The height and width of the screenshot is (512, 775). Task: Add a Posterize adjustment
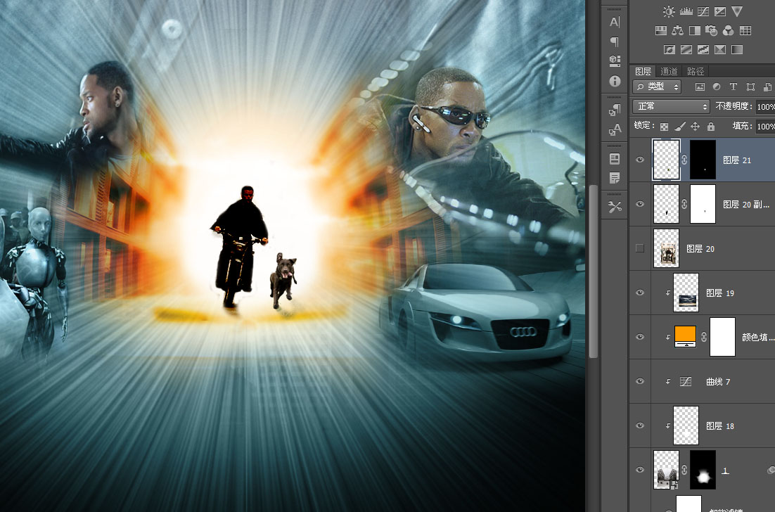coord(686,49)
